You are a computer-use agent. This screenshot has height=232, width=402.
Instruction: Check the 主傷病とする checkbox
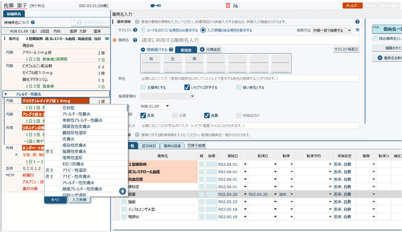143,87
